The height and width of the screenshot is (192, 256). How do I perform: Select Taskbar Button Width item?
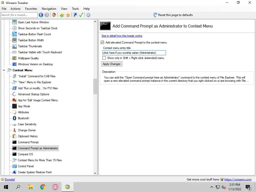(x=31, y=40)
